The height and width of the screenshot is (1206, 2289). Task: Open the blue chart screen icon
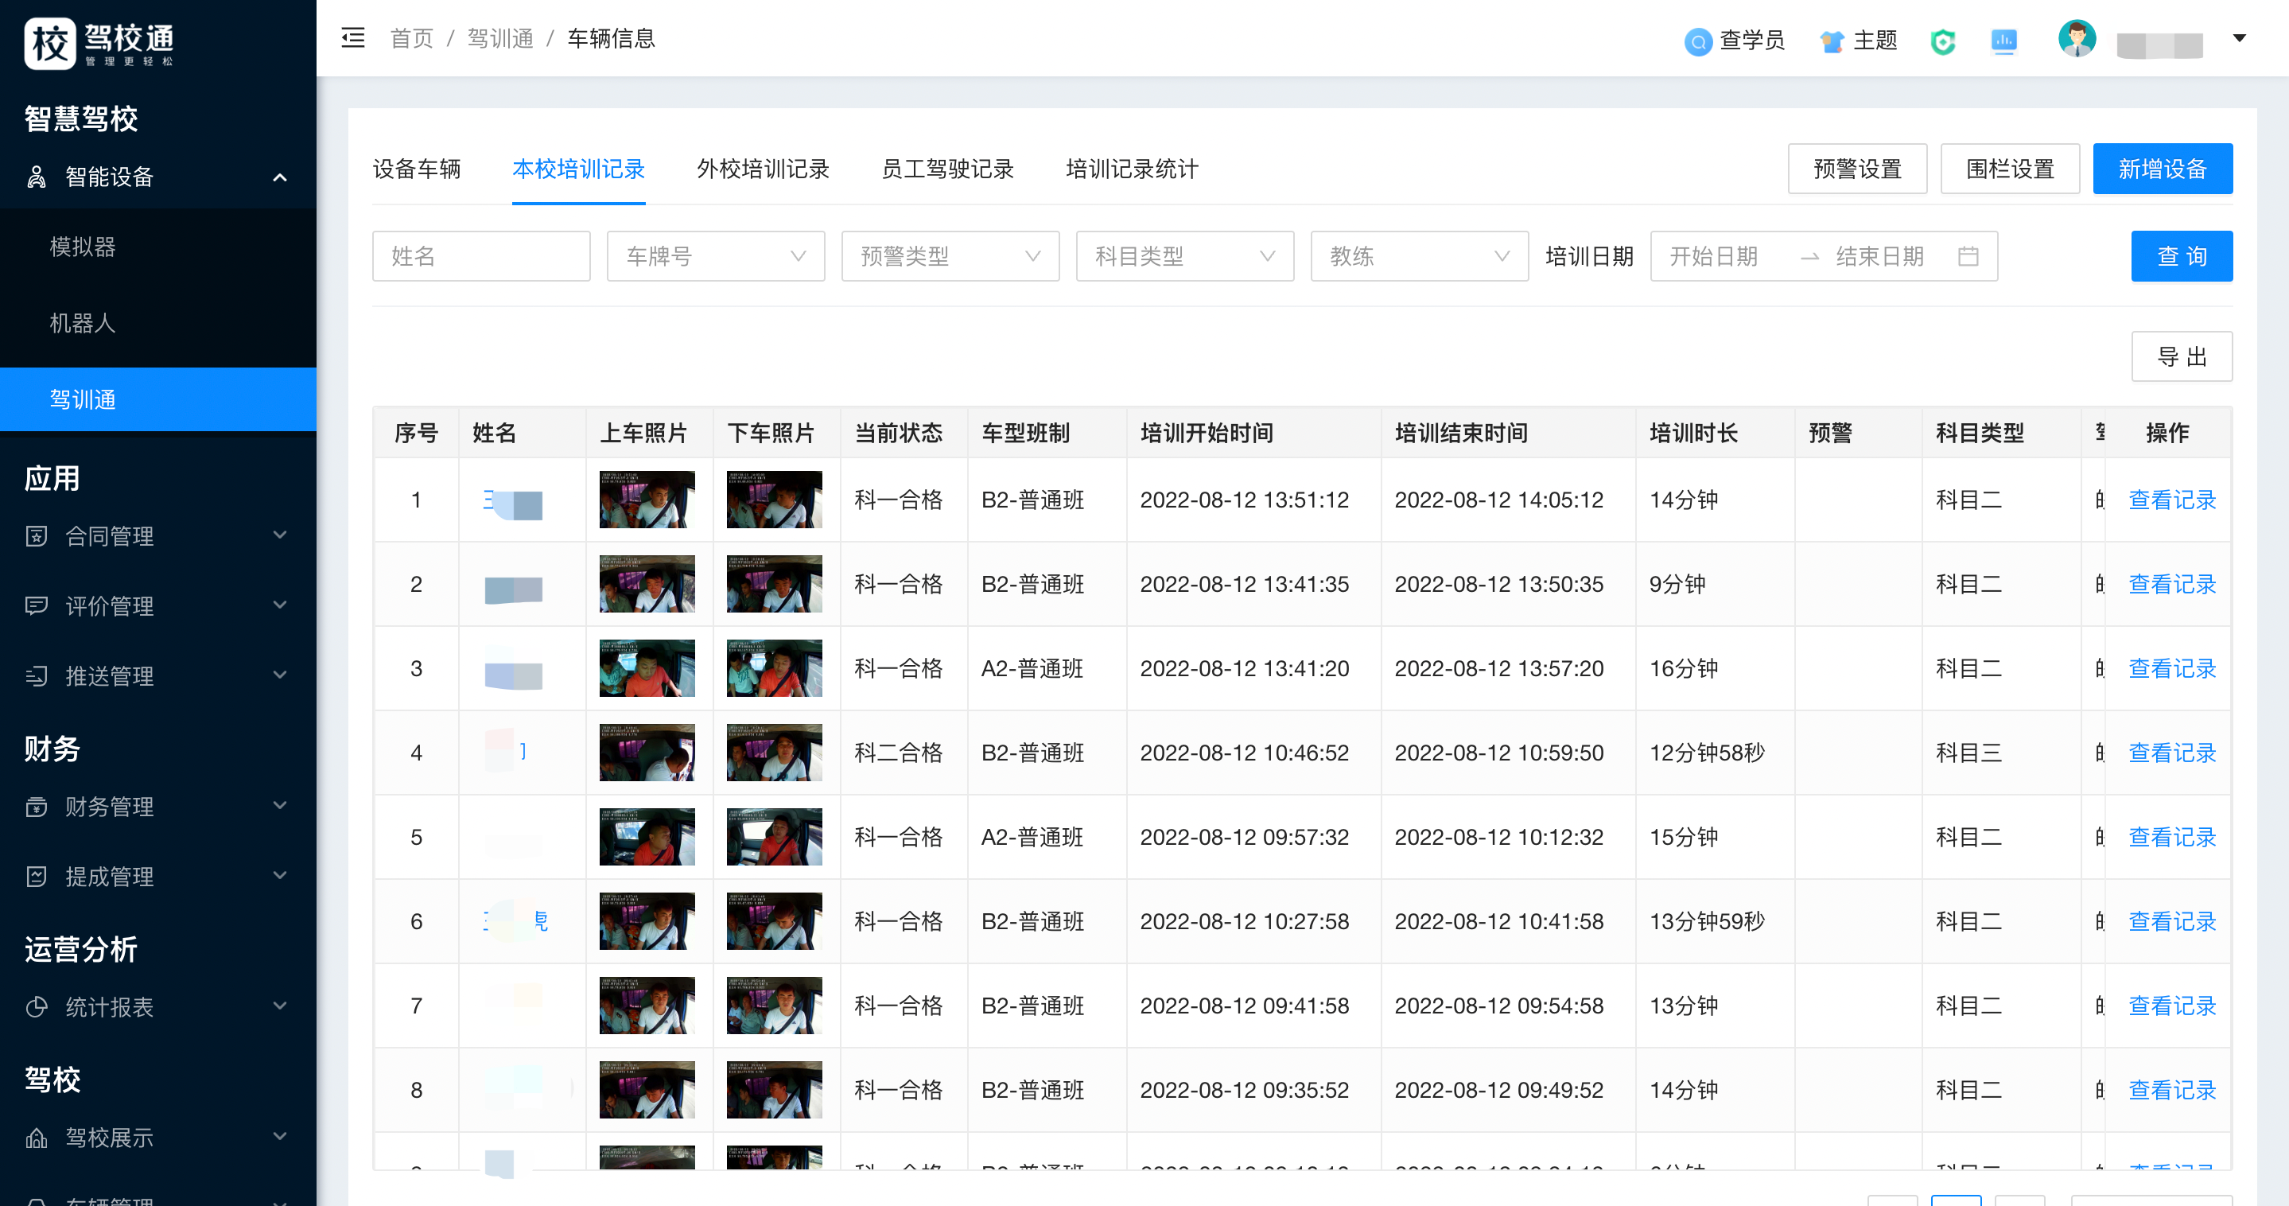tap(2003, 41)
